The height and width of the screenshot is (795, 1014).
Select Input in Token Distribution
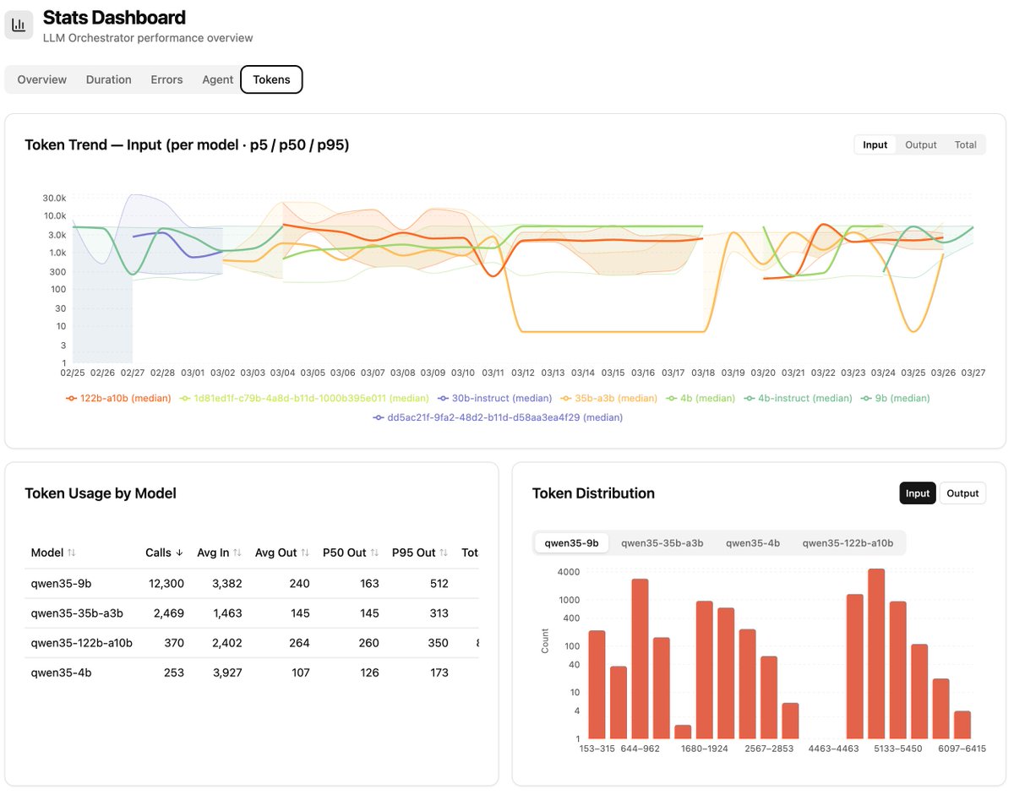[x=918, y=493]
